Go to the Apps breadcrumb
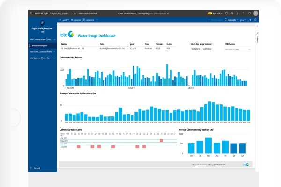Screen dimensions: 281x187 click(x=46, y=14)
